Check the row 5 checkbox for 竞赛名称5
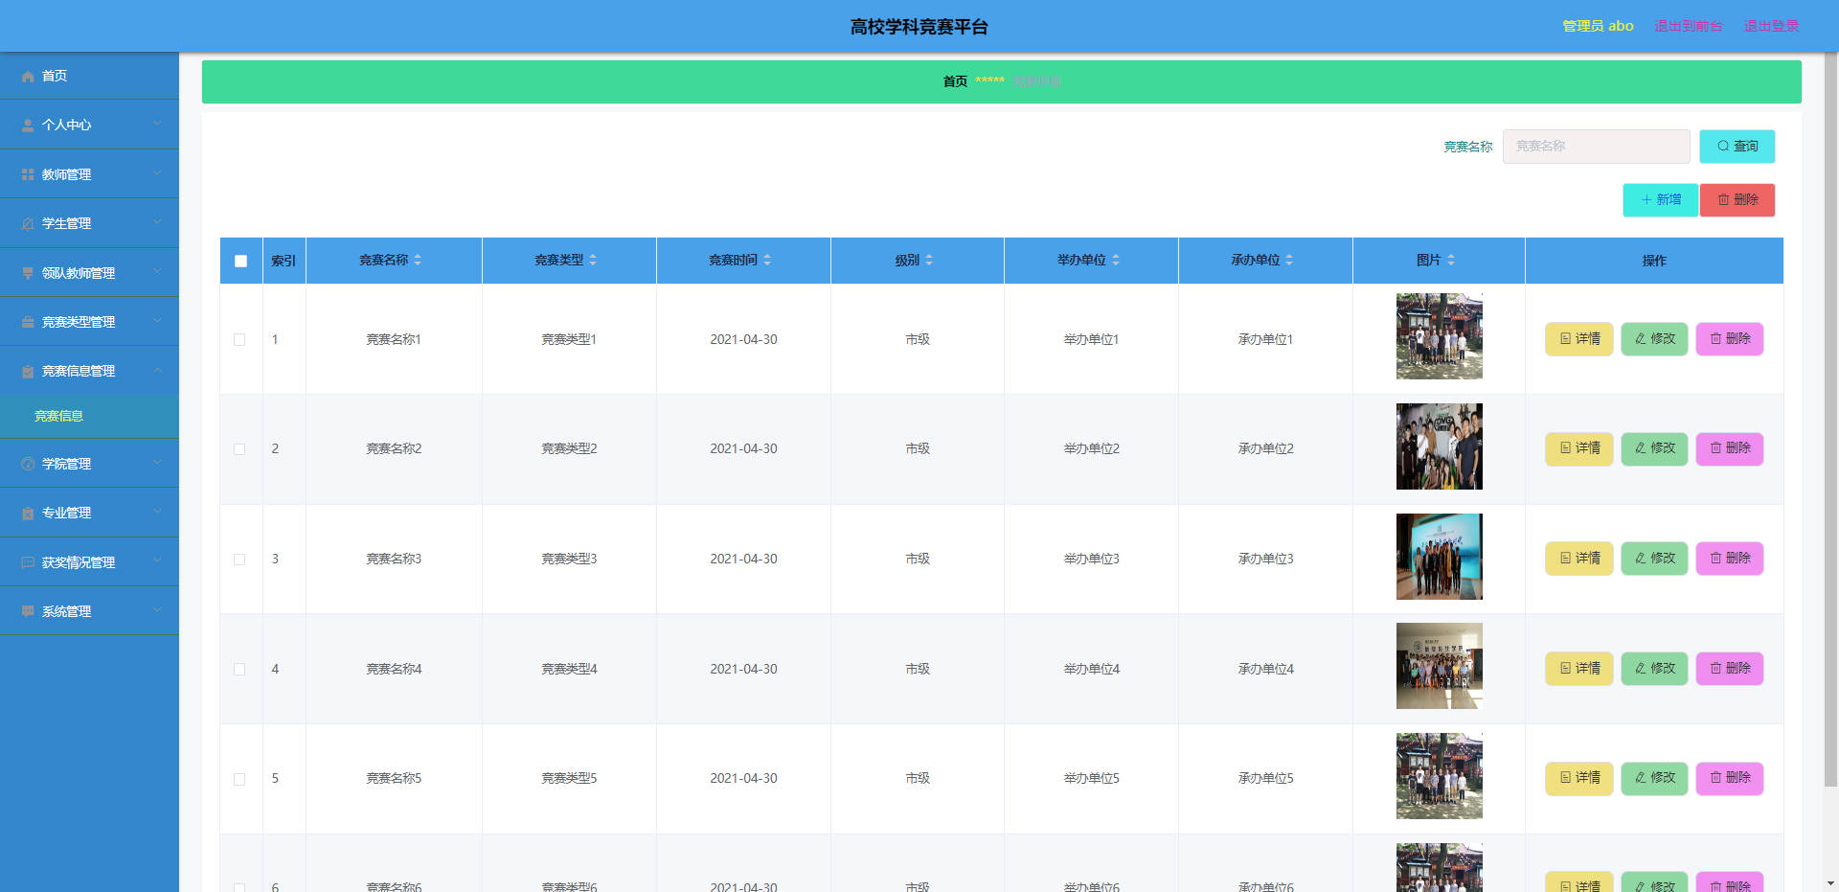This screenshot has width=1839, height=892. point(239,779)
